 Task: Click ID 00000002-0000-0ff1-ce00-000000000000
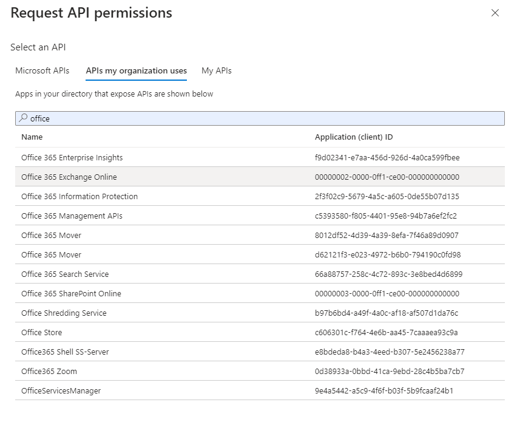click(387, 177)
